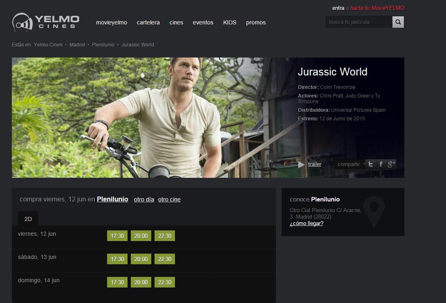Click 'Distribuidora: Universal Pictures Spain' text

pyautogui.click(x=342, y=110)
